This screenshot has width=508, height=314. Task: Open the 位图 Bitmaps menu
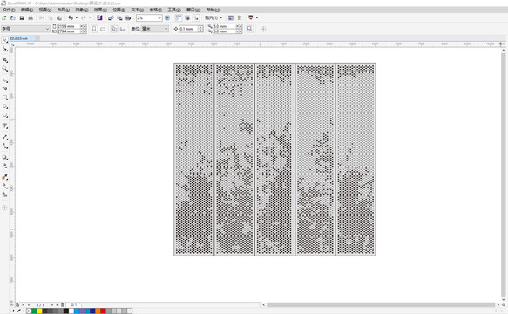coord(119,10)
